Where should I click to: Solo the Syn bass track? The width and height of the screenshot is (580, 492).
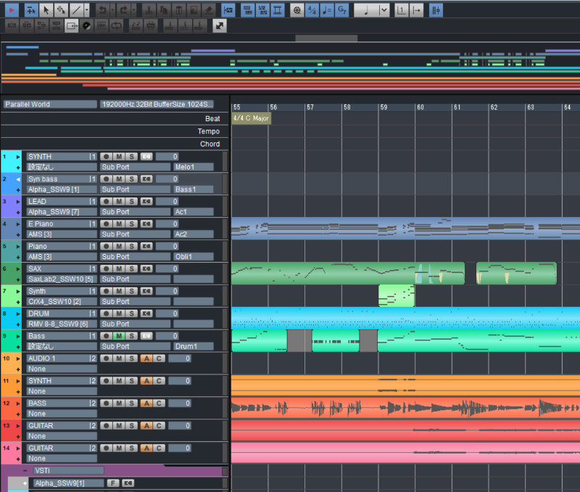[x=131, y=179]
